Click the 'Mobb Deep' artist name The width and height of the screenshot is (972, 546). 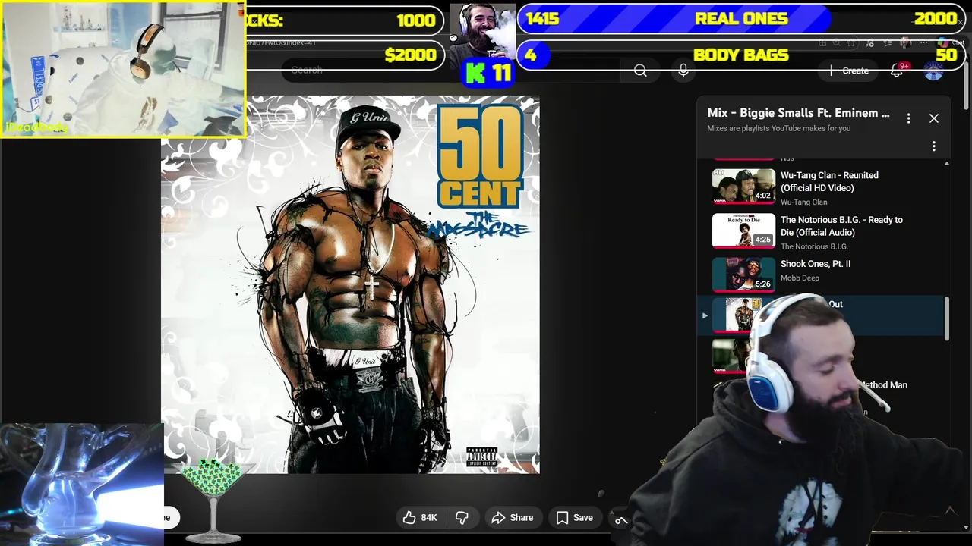800,278
